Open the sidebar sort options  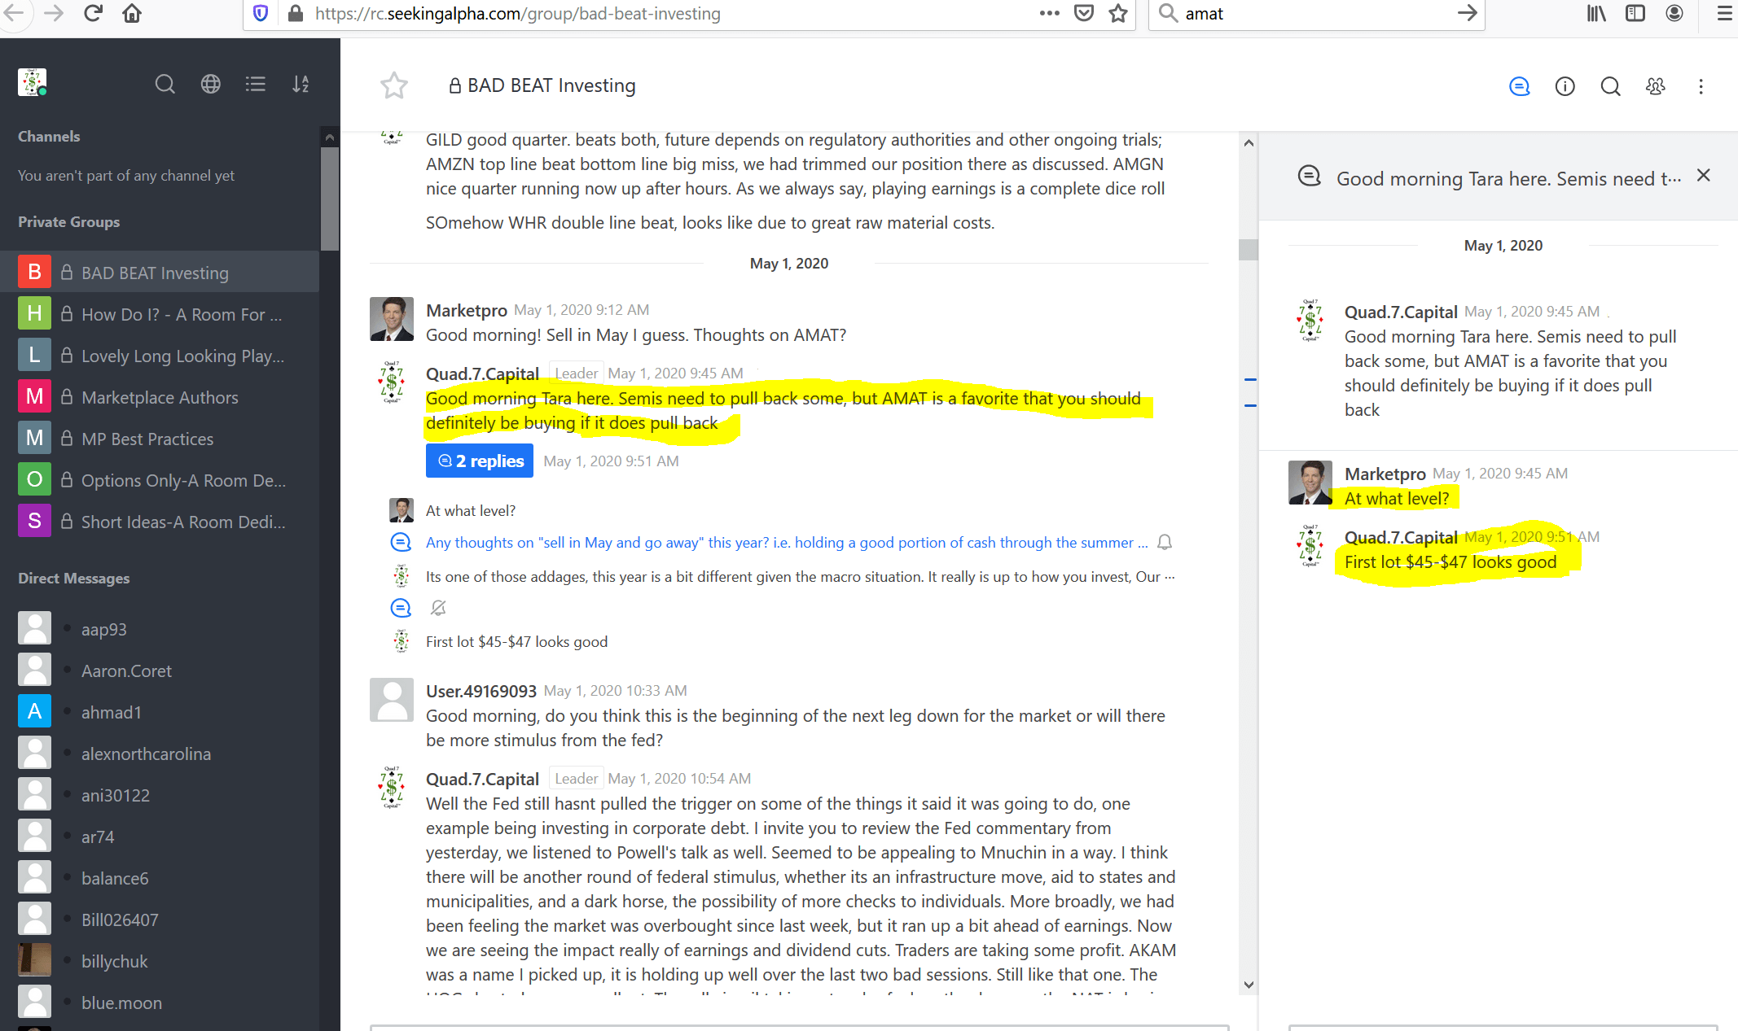tap(301, 84)
